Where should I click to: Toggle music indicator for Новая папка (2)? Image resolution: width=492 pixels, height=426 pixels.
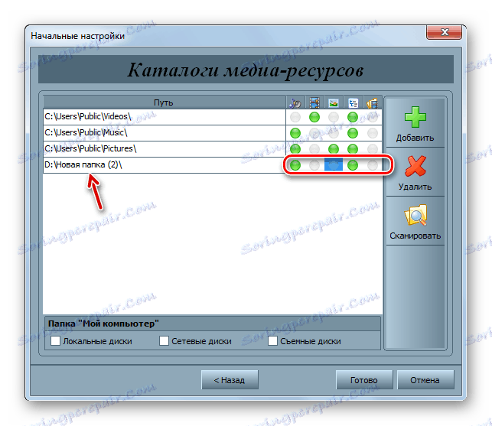pyautogui.click(x=295, y=165)
